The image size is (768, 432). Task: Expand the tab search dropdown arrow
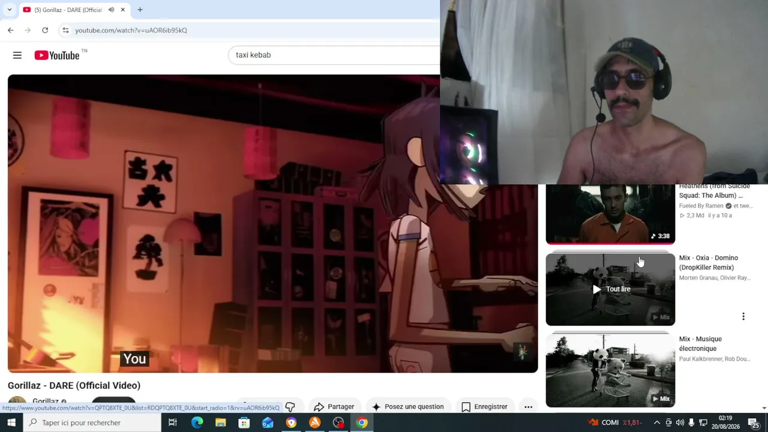[x=10, y=10]
